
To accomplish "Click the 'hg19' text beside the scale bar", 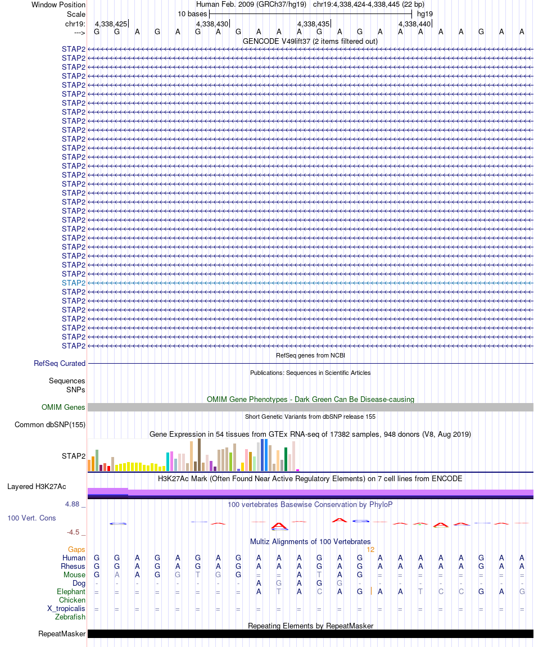I will (x=424, y=14).
